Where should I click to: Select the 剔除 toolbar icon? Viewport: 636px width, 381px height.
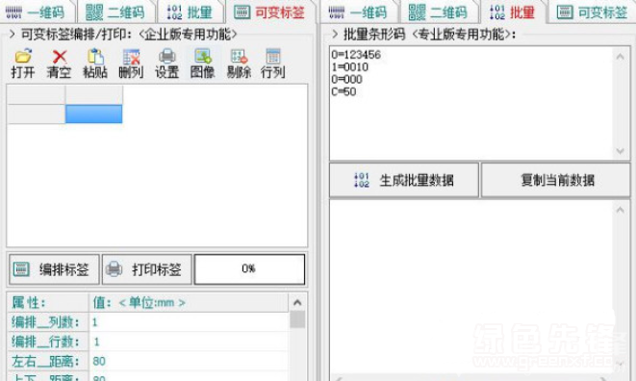239,63
